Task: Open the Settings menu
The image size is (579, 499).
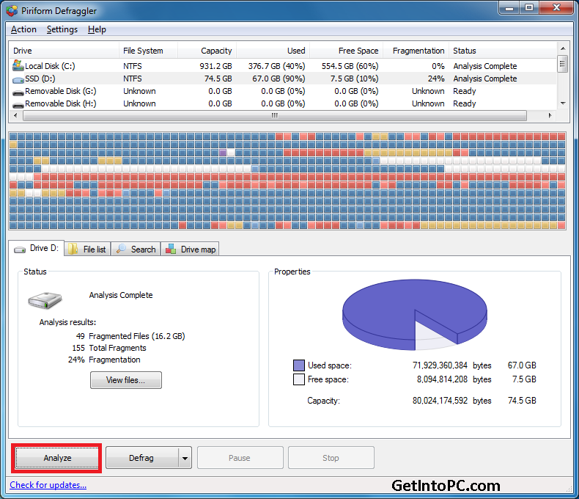Action: click(62, 29)
